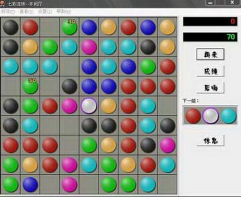Click the green score display showing 70
This screenshot has width=241, height=197.
coord(210,37)
